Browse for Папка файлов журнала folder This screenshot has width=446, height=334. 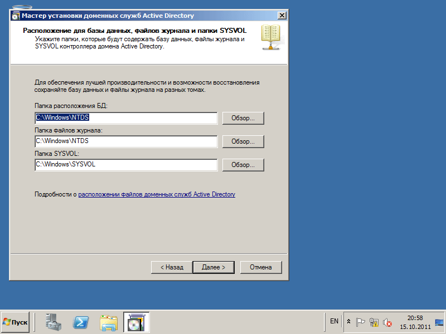[243, 141]
